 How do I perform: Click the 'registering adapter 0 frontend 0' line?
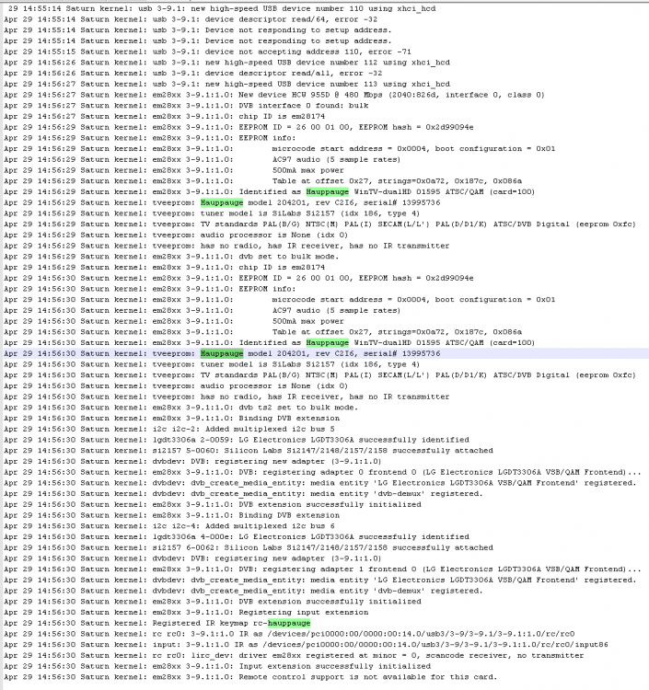322,472
